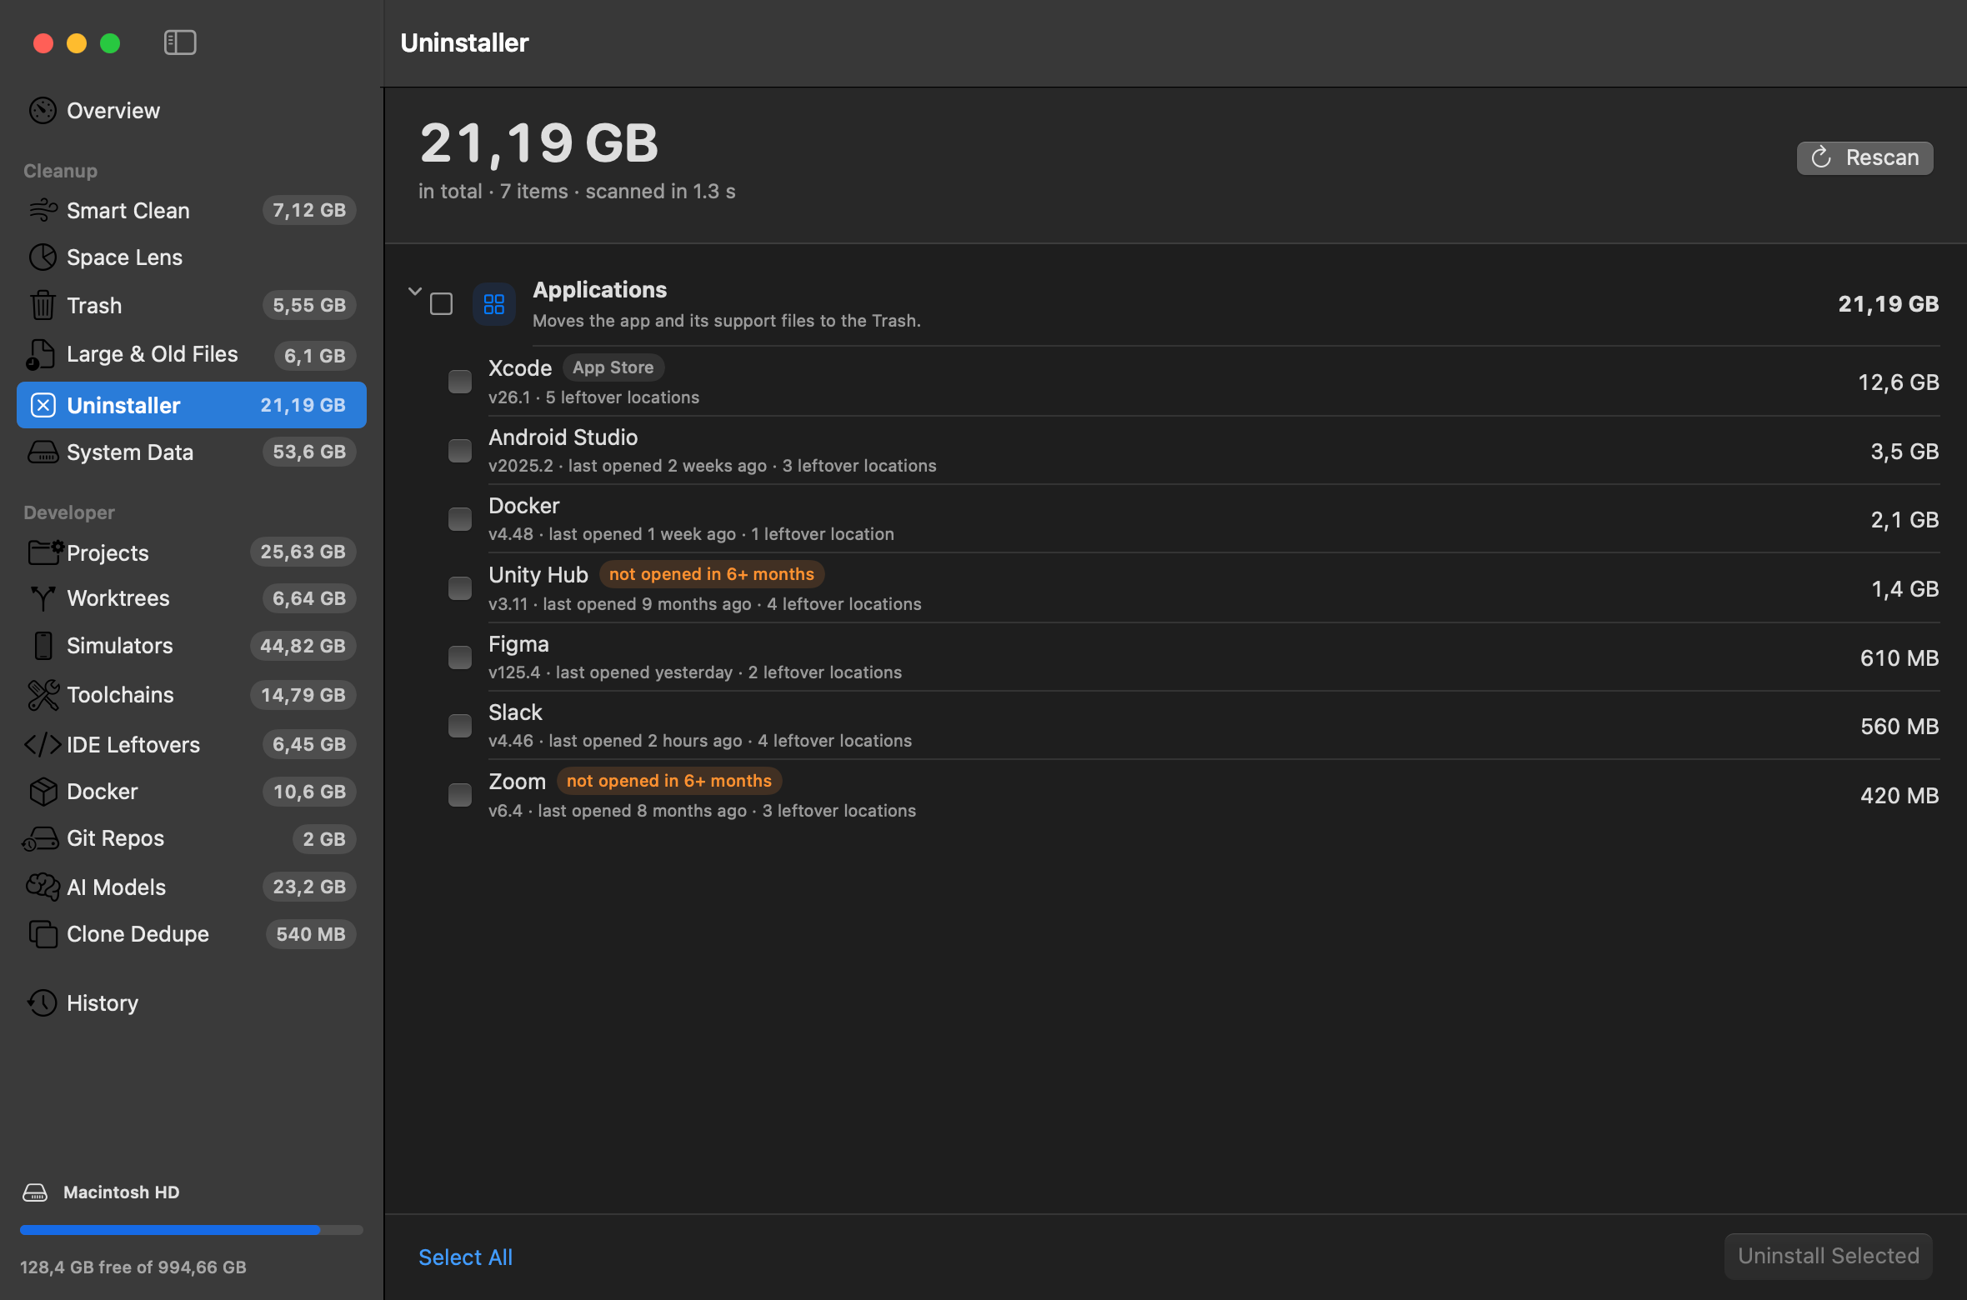Screen dimensions: 1967x1300
Task: Click the Large & Old Files icon
Action: pyautogui.click(x=41, y=355)
